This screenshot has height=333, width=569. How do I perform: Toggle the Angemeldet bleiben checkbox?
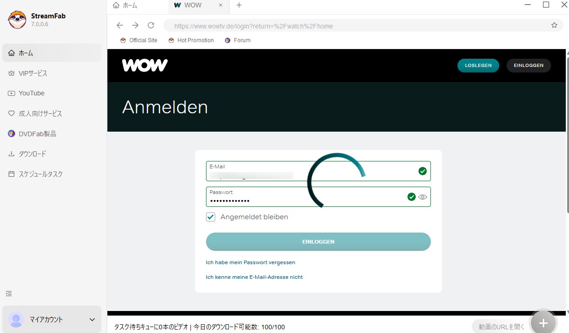pos(211,217)
